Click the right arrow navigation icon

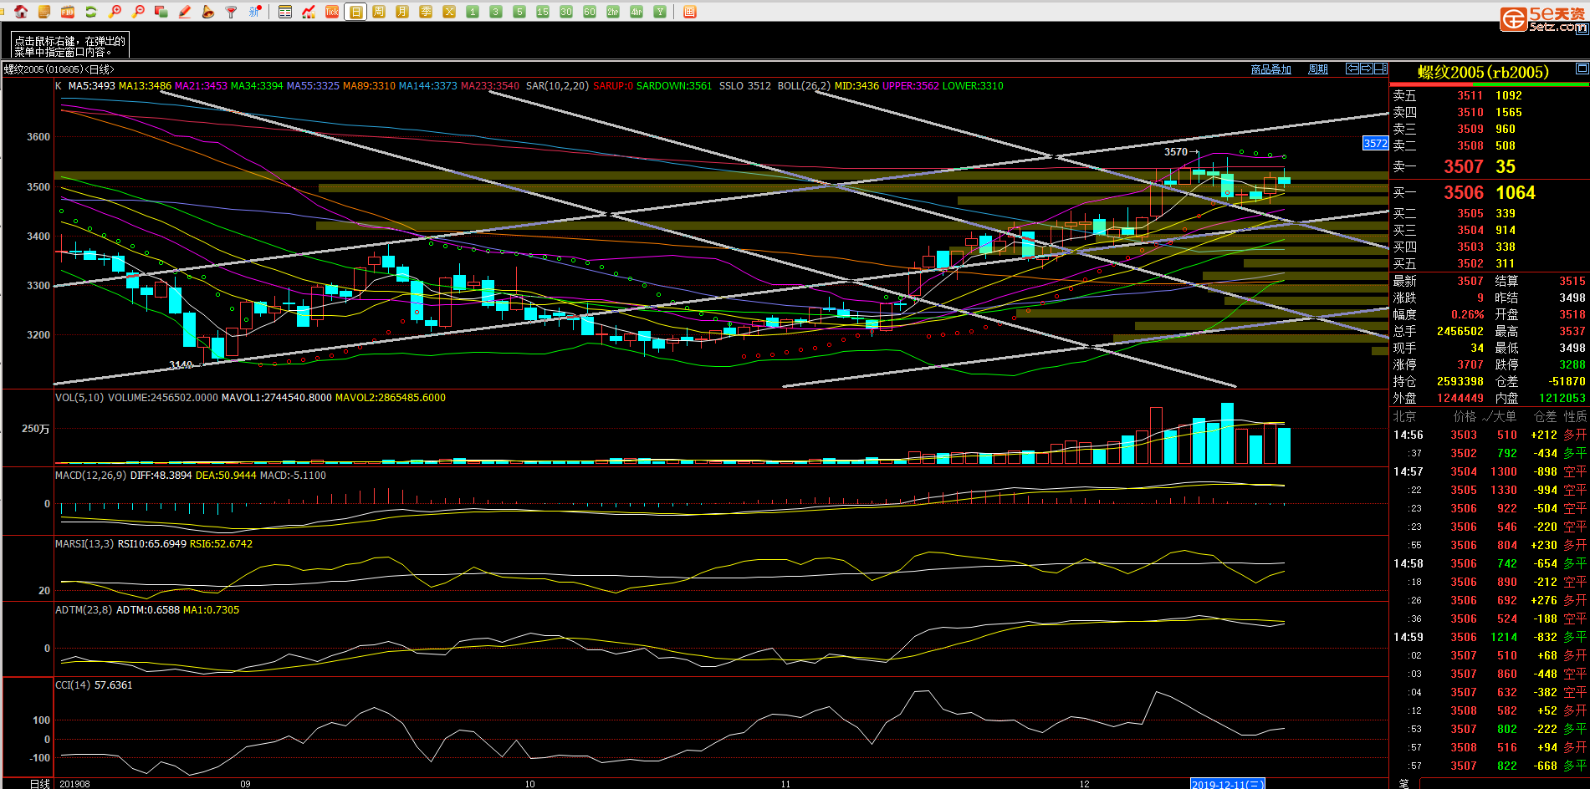[1366, 69]
